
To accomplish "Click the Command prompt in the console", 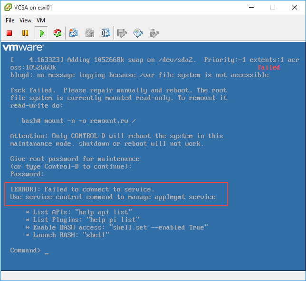I will pyautogui.click(x=26, y=250).
